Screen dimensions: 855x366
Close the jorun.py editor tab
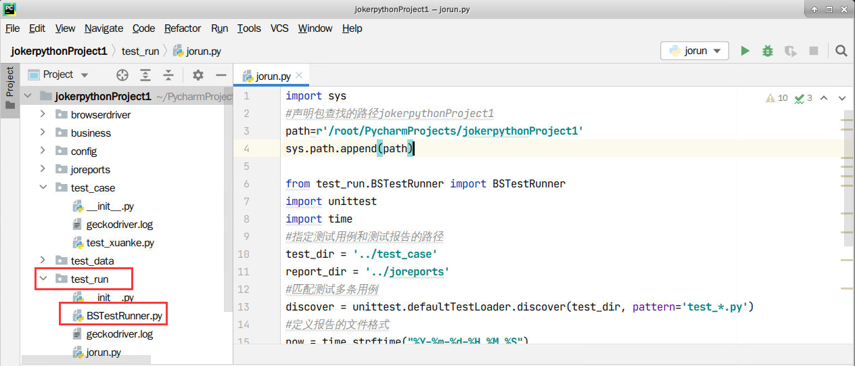point(300,76)
